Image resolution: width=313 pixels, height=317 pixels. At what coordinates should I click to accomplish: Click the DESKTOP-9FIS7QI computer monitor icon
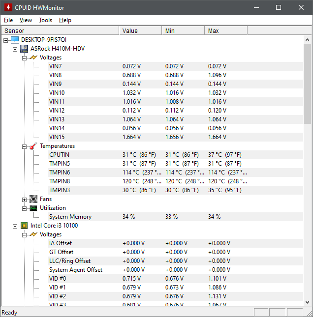click(x=15, y=40)
